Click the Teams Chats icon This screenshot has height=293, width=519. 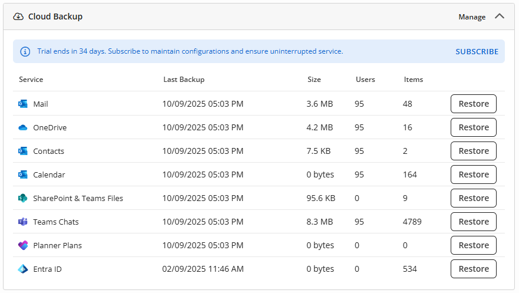pyautogui.click(x=23, y=222)
